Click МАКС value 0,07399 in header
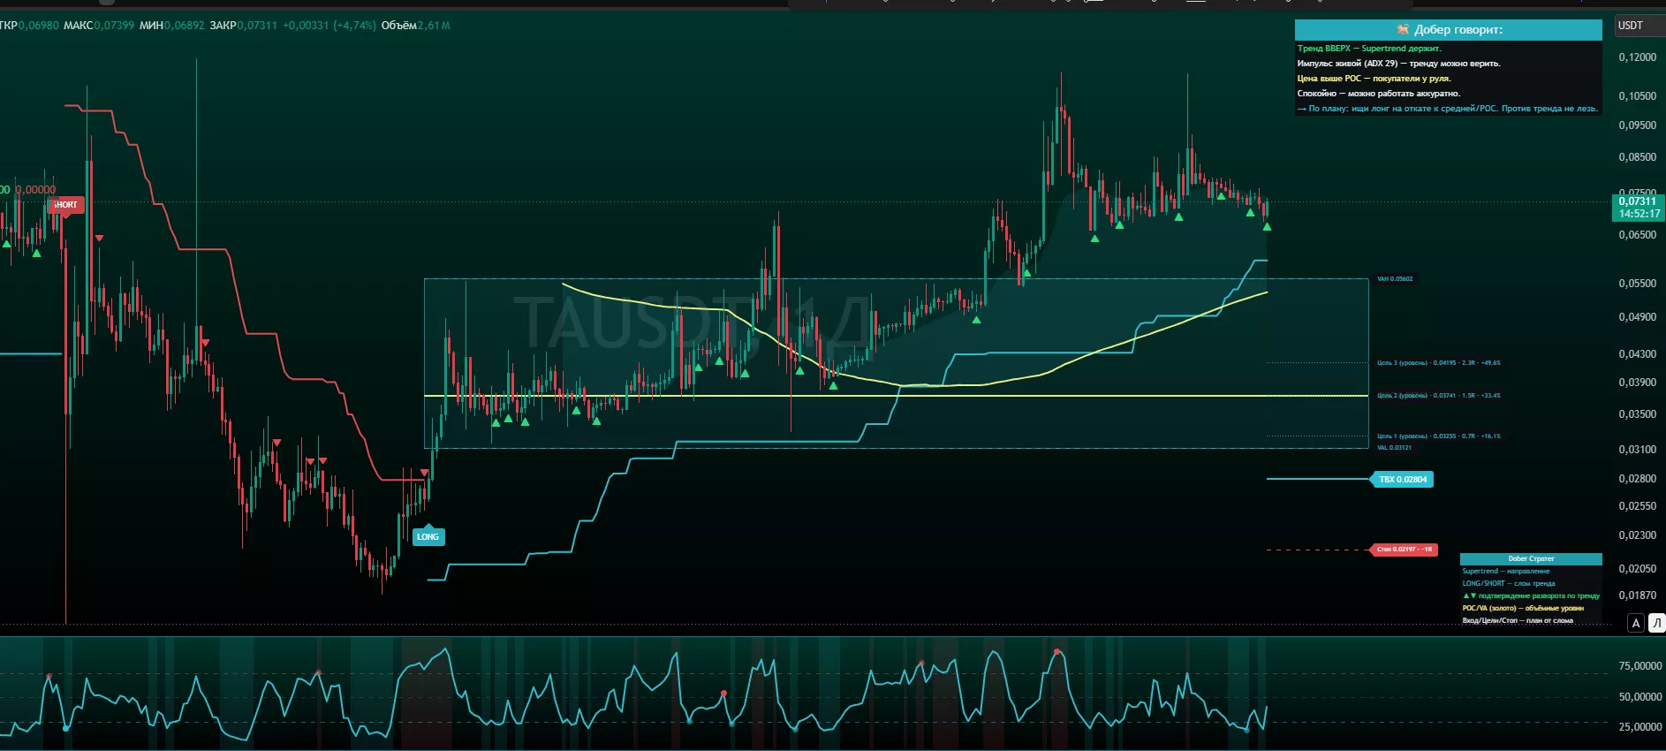The height and width of the screenshot is (751, 1666). coord(114,26)
